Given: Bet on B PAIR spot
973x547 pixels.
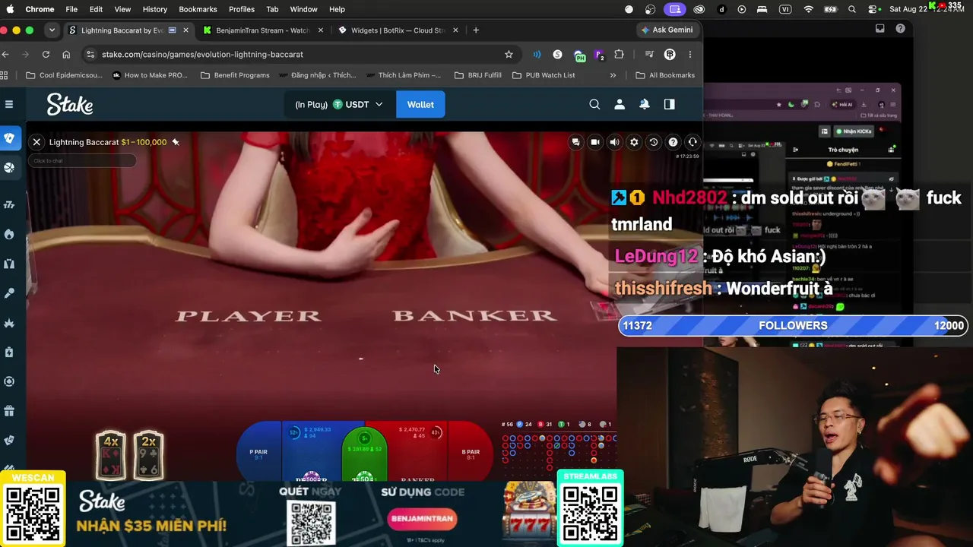Looking at the screenshot, I should (471, 453).
